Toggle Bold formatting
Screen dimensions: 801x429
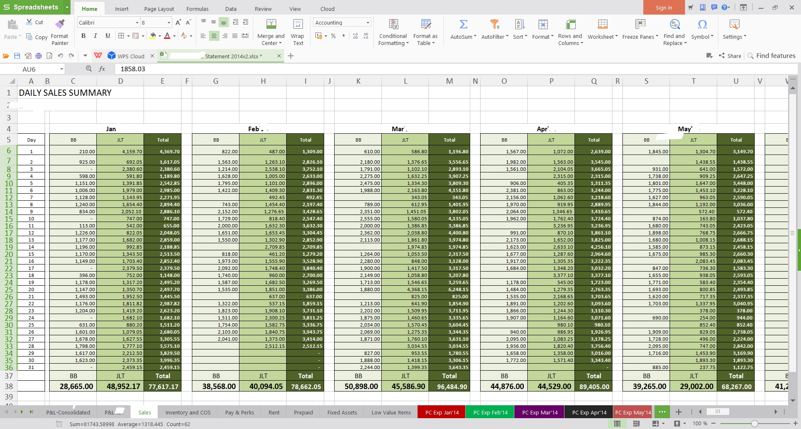(x=83, y=36)
